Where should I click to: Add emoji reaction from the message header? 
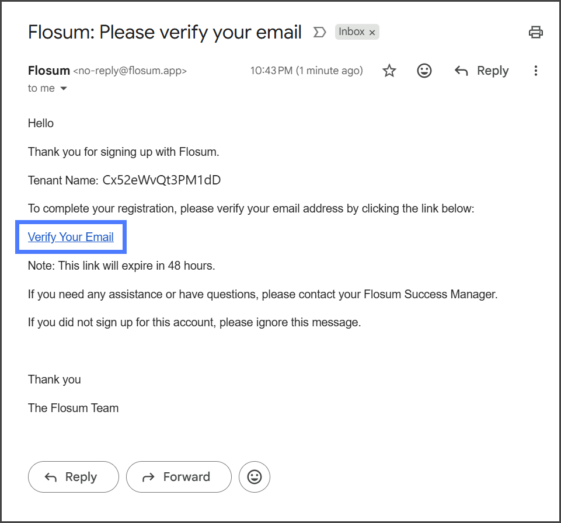[424, 71]
